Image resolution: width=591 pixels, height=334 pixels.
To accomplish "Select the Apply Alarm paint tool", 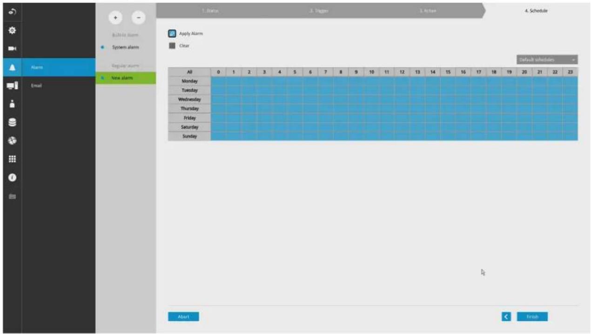I will coord(172,34).
